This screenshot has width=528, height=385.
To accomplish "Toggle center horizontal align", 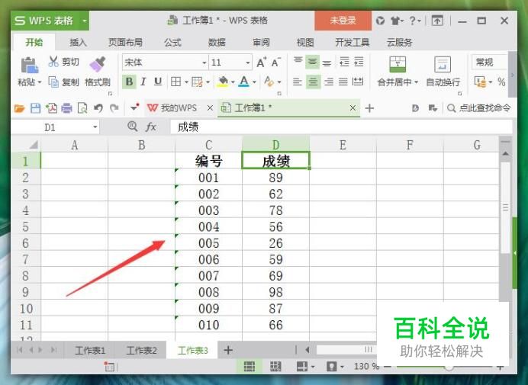I will tap(313, 82).
